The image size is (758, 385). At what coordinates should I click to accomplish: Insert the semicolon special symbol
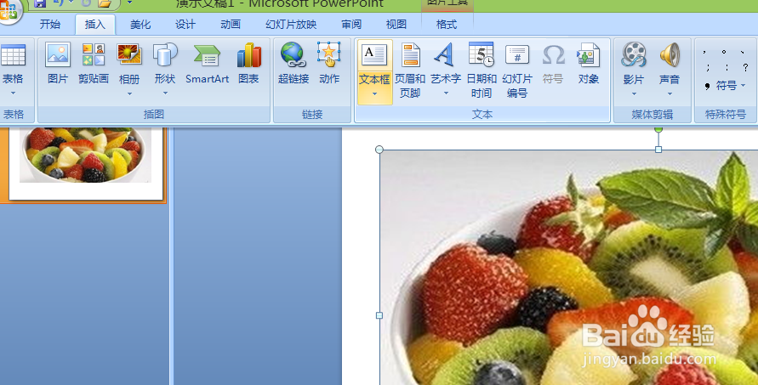pos(707,68)
